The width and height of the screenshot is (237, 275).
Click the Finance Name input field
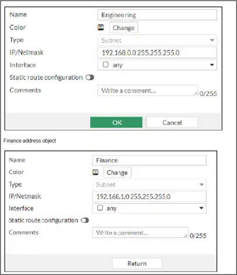pos(149,160)
